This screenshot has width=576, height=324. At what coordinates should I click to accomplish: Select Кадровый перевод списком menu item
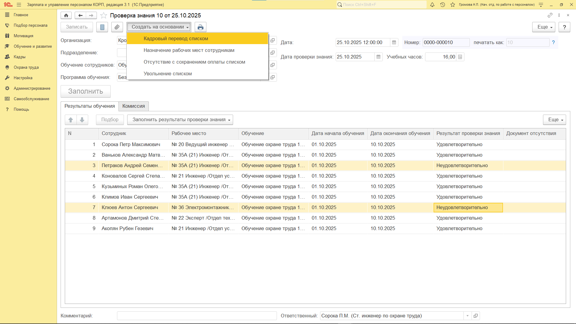click(x=176, y=38)
